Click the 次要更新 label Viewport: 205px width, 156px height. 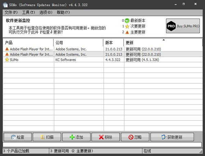click(138, 26)
